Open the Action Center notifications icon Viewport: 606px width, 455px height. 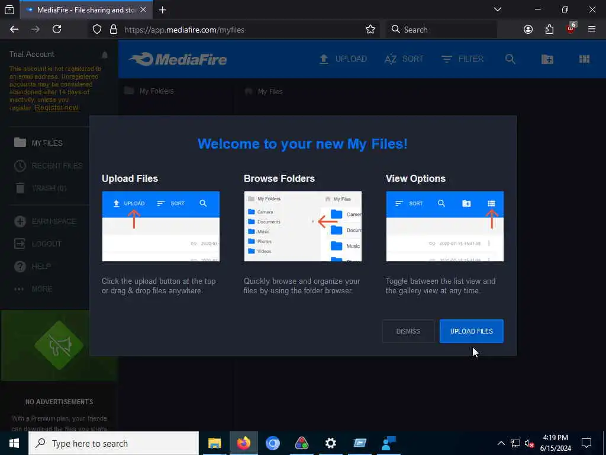click(586, 443)
